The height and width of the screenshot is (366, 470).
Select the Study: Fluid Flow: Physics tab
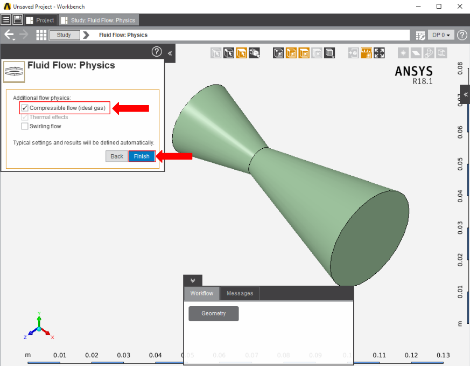tap(99, 20)
